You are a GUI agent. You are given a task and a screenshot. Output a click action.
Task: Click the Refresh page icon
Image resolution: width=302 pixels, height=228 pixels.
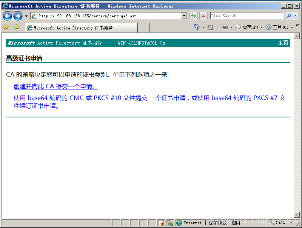click(x=194, y=16)
